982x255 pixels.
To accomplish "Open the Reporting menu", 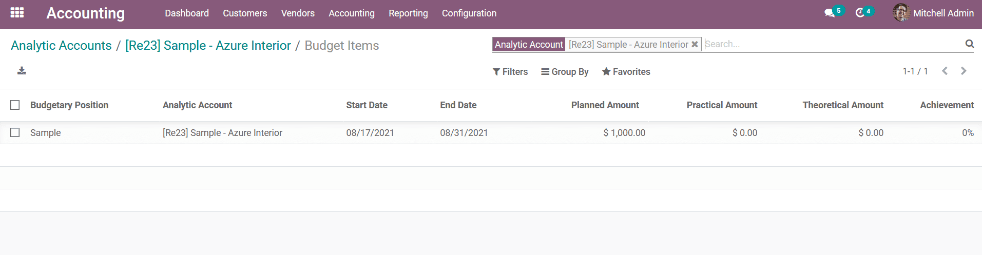I will click(x=408, y=13).
